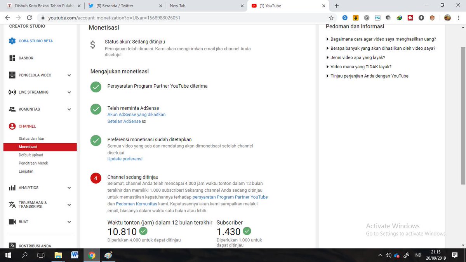
Task: Open Default upload submenu item
Action: click(31, 155)
